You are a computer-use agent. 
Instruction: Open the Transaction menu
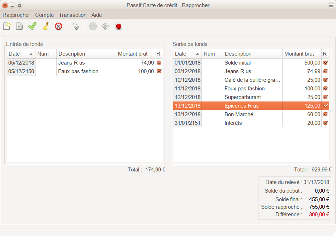coord(72,15)
